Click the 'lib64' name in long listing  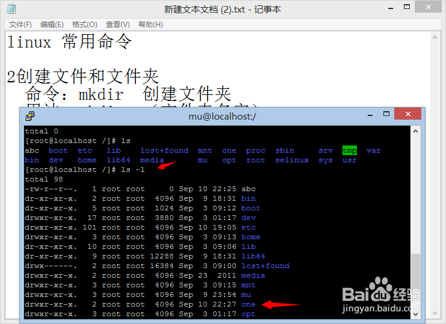253,257
